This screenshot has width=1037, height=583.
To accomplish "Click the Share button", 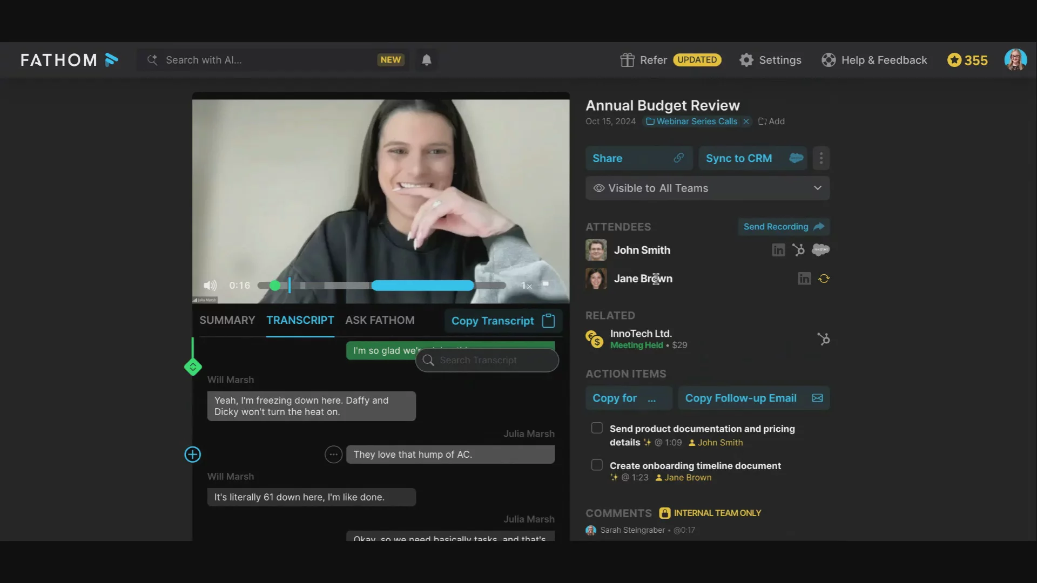I will click(639, 158).
